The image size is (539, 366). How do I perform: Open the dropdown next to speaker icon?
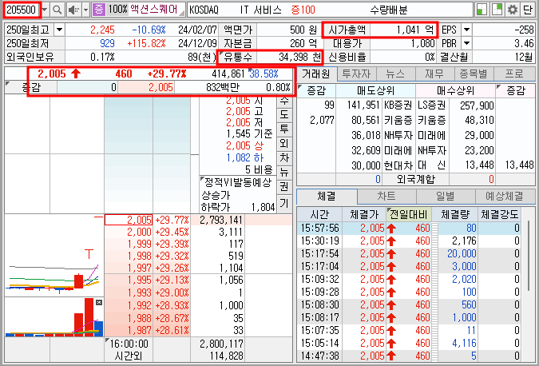pyautogui.click(x=86, y=10)
